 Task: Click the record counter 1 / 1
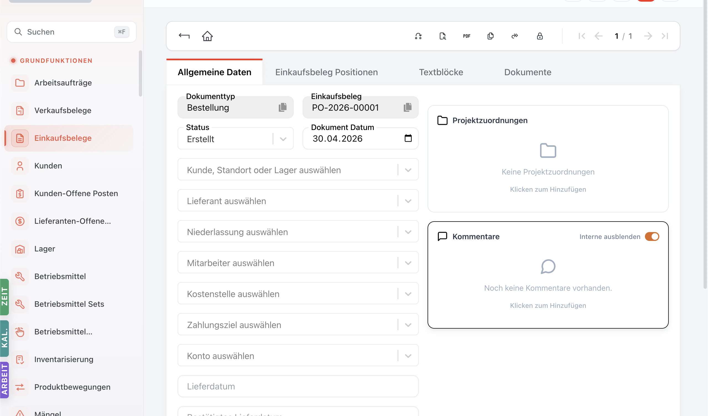[x=623, y=36]
